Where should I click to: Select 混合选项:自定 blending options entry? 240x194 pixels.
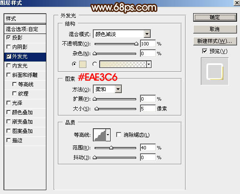(25, 29)
